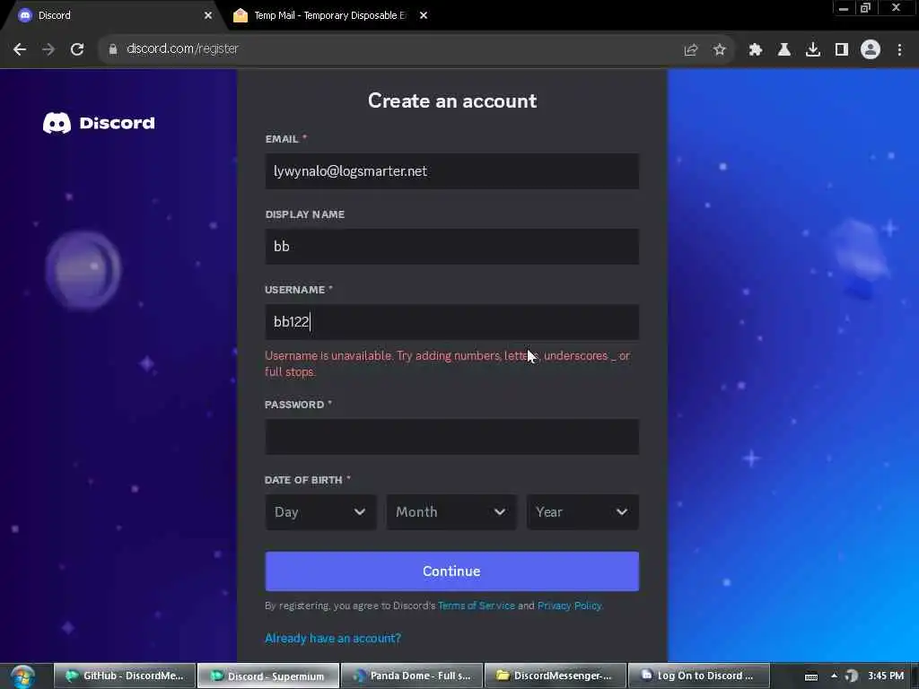The width and height of the screenshot is (919, 689).
Task: Show hidden tray icons arrow
Action: click(x=834, y=676)
